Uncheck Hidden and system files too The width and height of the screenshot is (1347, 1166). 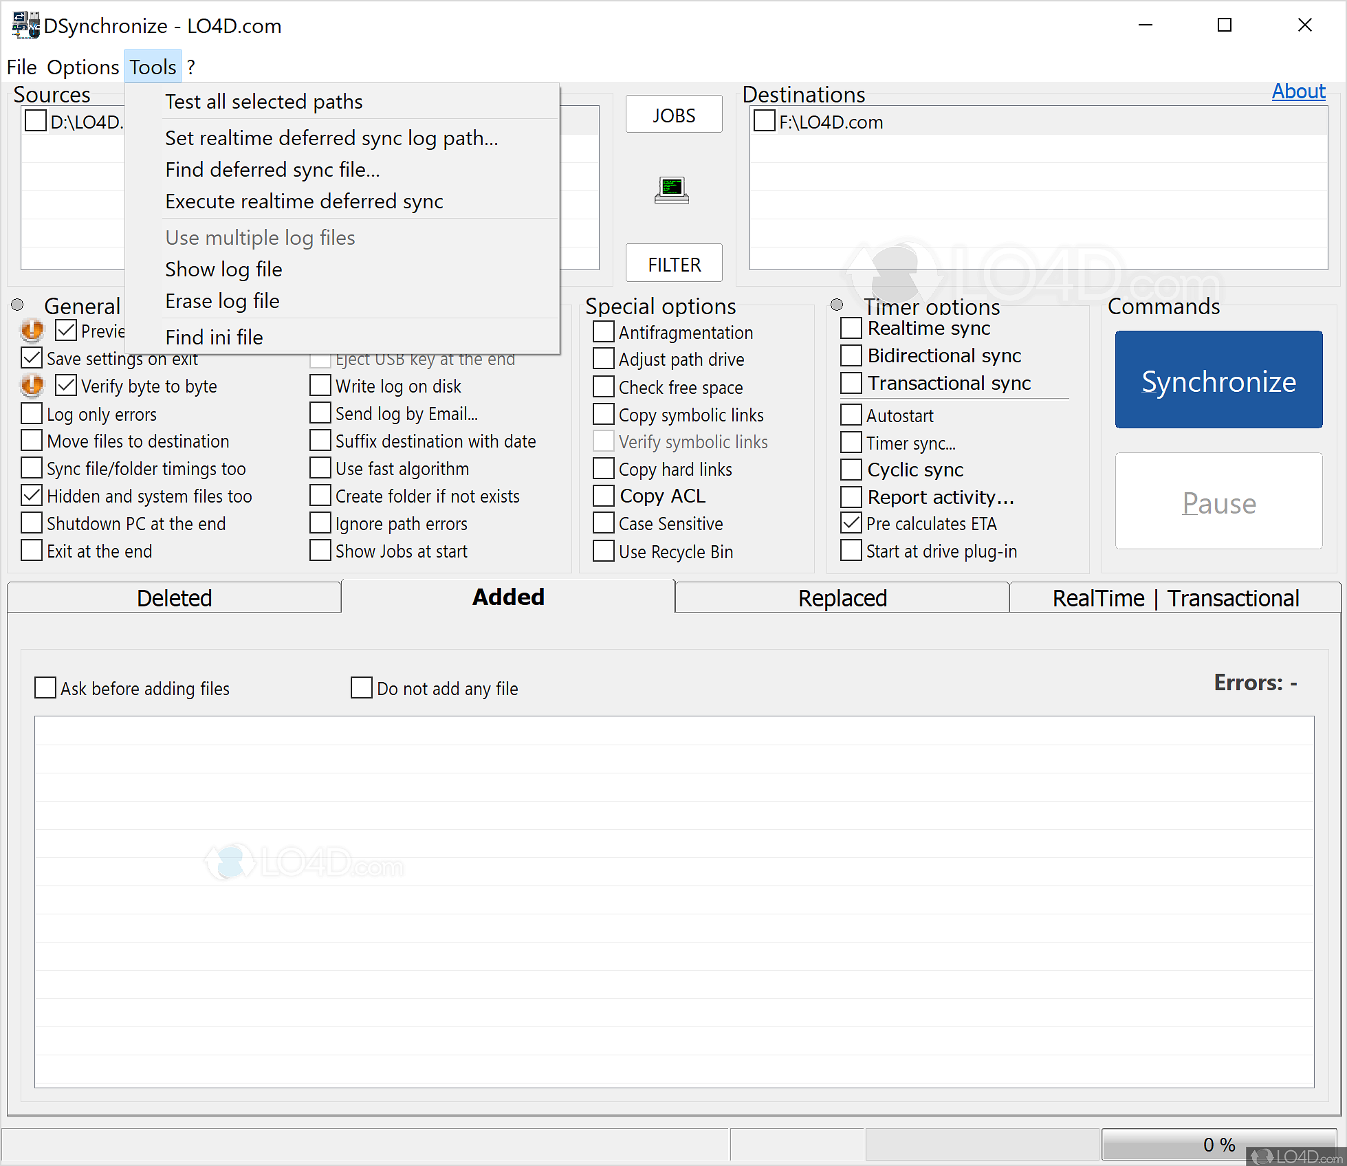pyautogui.click(x=32, y=496)
